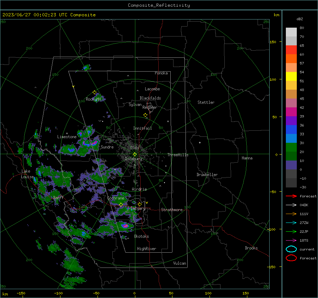Viewport: 318px width, 298px height.
Task: Click the 'Vulcan' city label
Action: coord(180,263)
